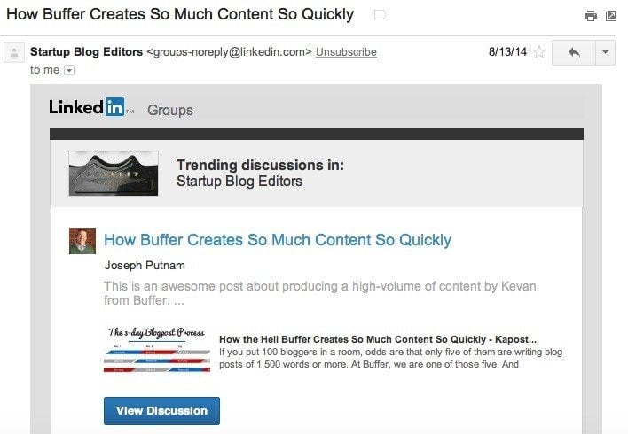628x434 pixels.
Task: Click the 'This is an awesome post' summary text
Action: (x=319, y=293)
